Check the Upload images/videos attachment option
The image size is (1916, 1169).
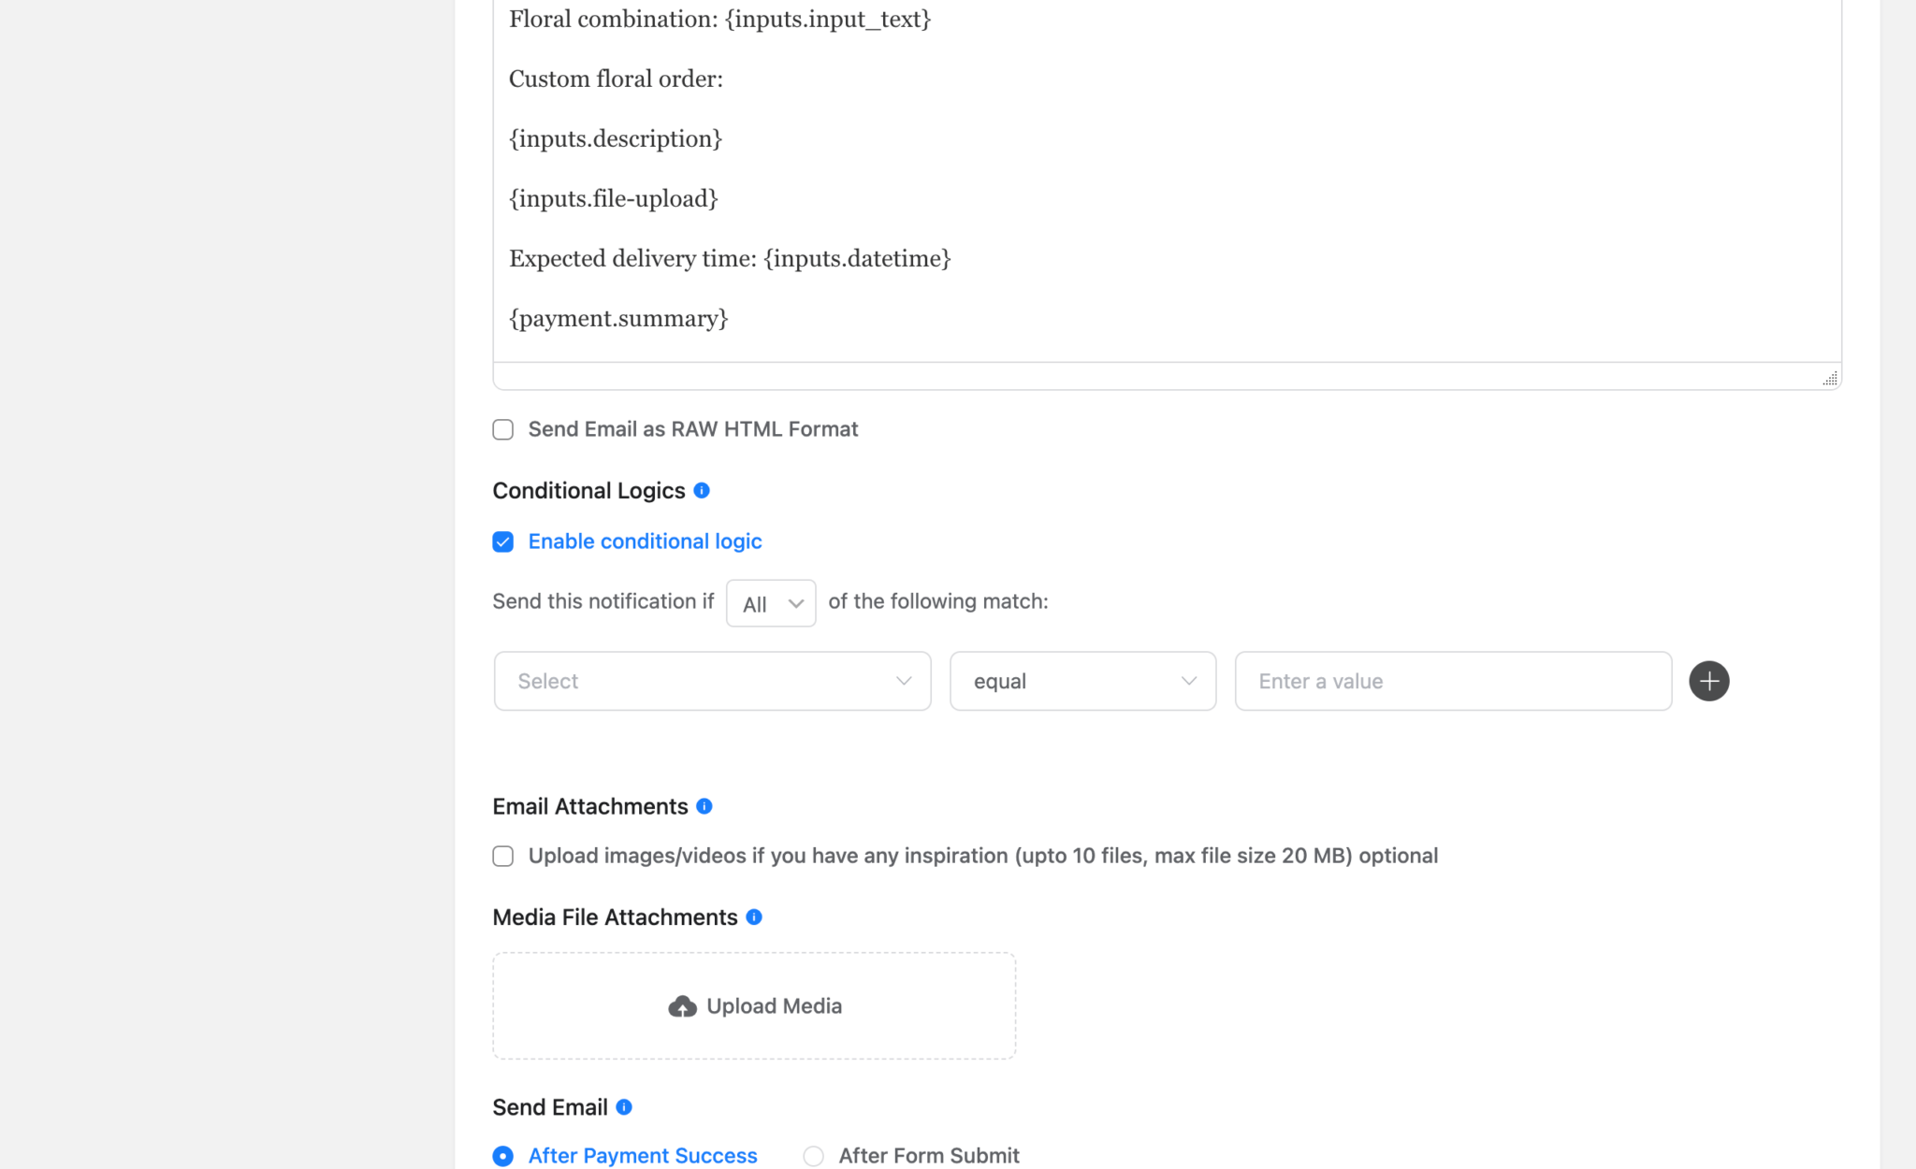point(503,856)
